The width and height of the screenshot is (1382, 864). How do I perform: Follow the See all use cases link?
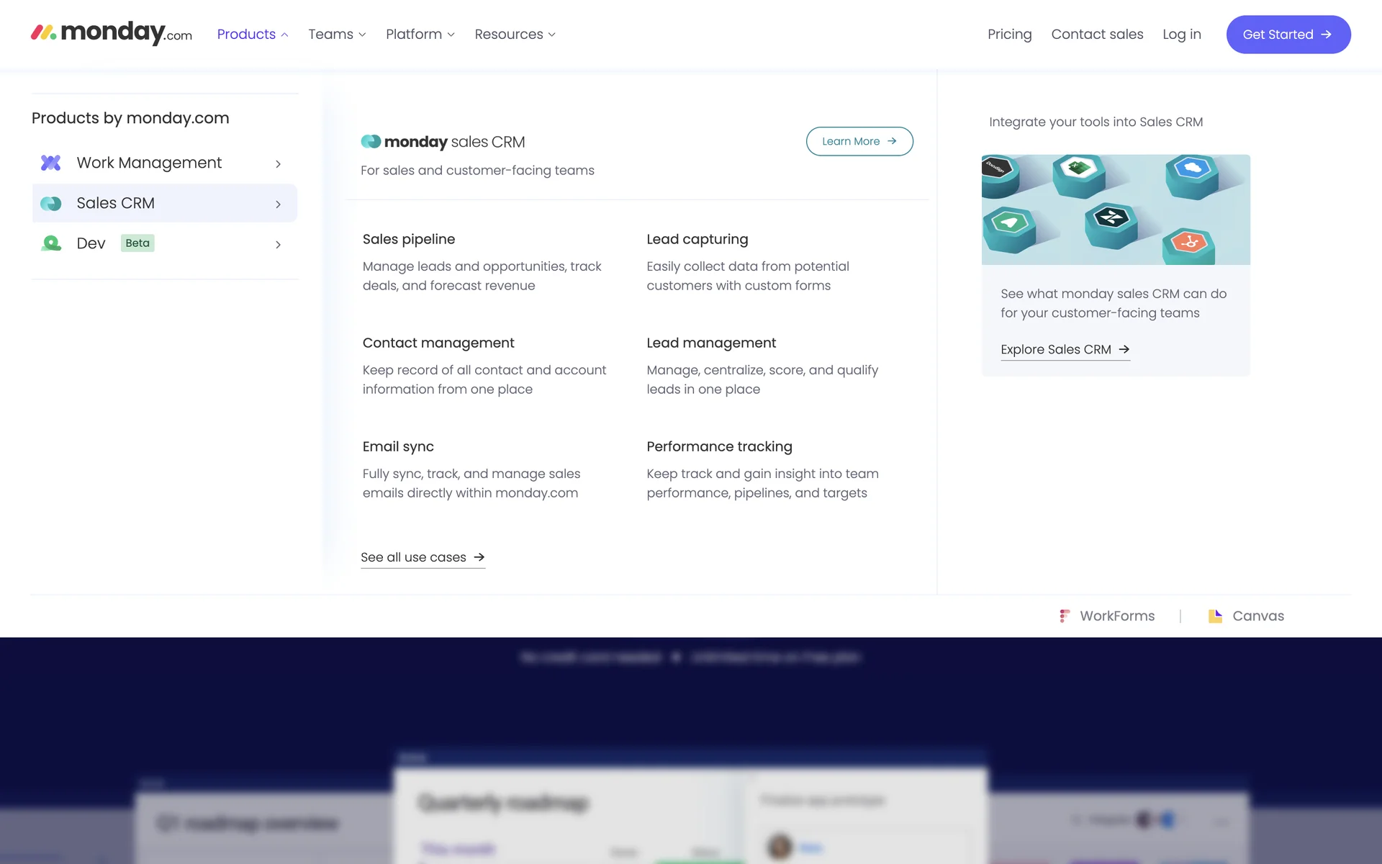[x=423, y=557]
